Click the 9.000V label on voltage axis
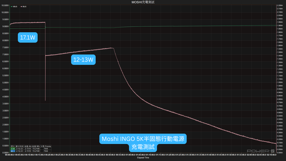 coord(5,26)
